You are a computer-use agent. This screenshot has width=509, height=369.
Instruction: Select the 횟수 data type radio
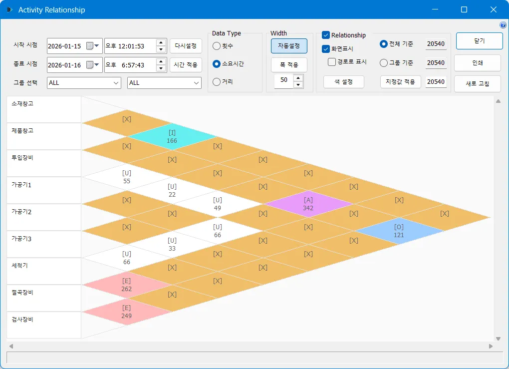click(217, 46)
